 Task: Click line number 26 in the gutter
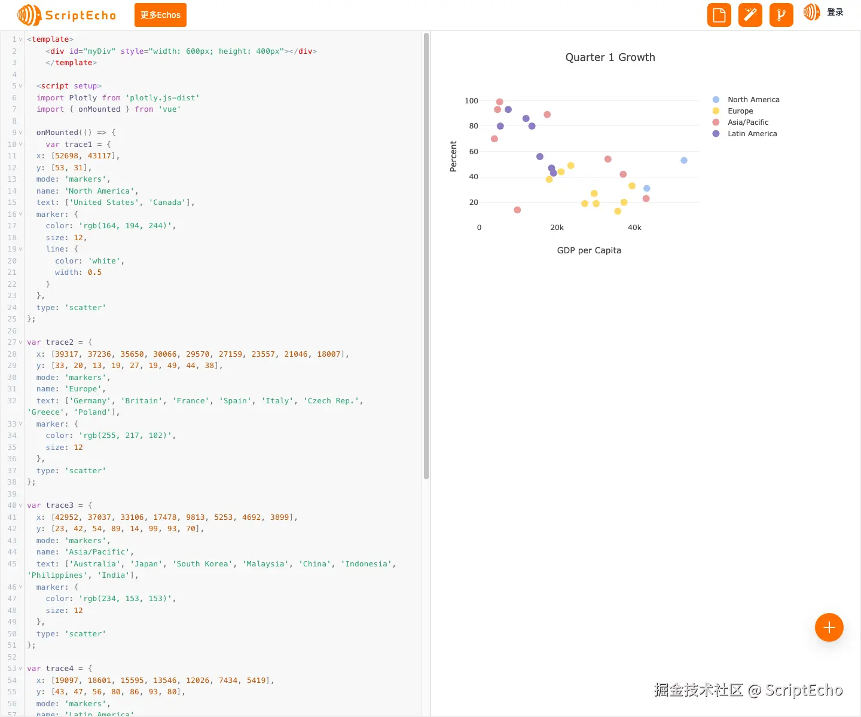click(x=12, y=331)
